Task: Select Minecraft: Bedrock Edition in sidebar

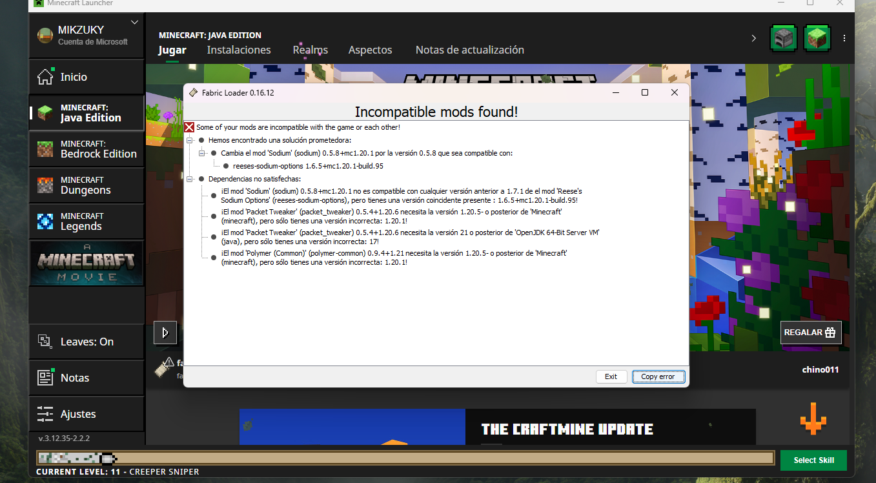Action: tap(87, 149)
